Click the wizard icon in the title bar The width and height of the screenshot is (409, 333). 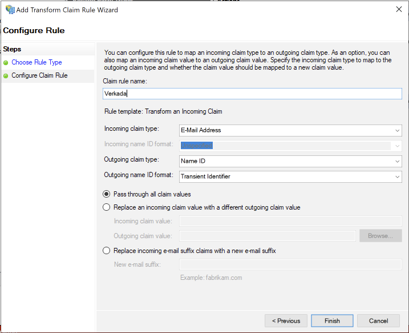click(x=10, y=9)
